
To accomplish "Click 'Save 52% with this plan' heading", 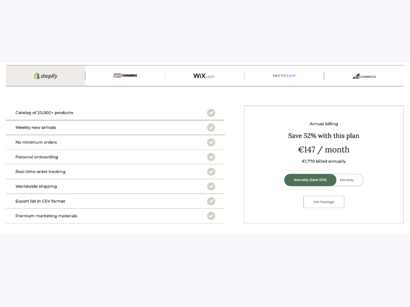I will pos(324,136).
